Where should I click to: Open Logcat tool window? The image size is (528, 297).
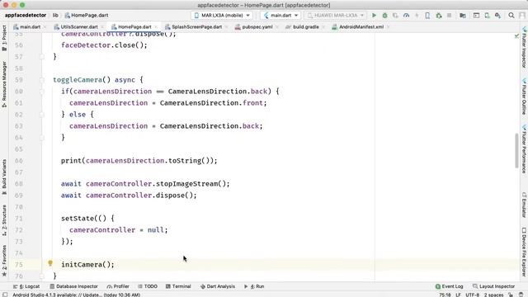pyautogui.click(x=26, y=286)
